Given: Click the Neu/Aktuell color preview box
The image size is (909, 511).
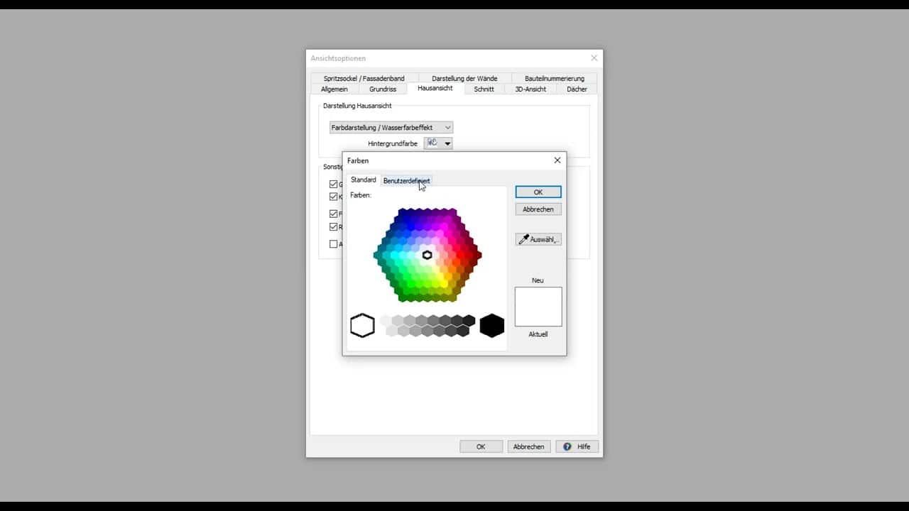Looking at the screenshot, I should pyautogui.click(x=538, y=307).
